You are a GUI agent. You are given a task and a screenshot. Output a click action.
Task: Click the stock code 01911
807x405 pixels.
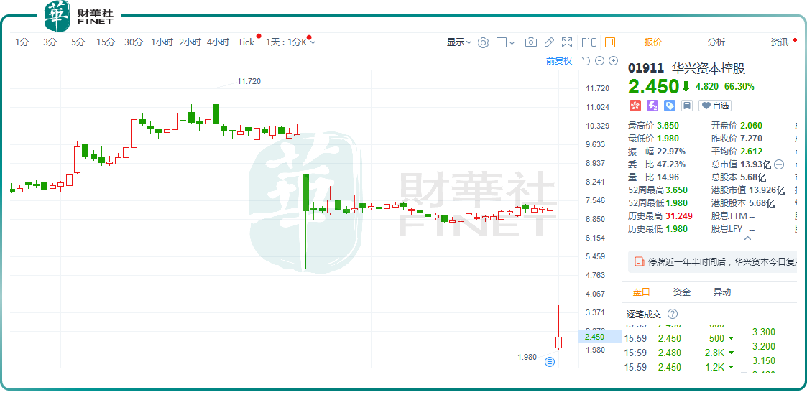(x=647, y=68)
